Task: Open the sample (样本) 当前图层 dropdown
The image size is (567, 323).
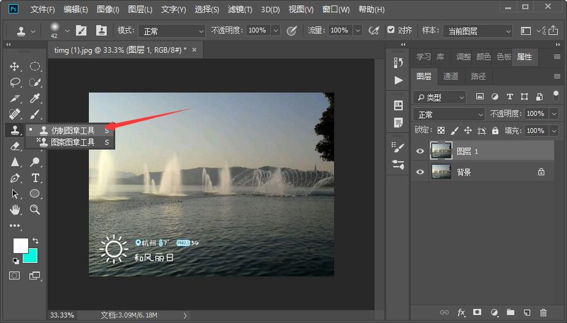Action: pos(478,31)
